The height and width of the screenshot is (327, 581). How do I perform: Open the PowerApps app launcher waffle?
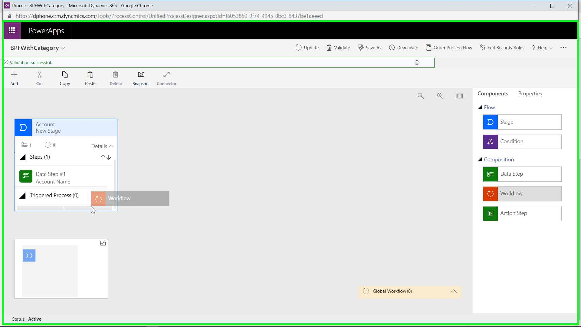12,31
